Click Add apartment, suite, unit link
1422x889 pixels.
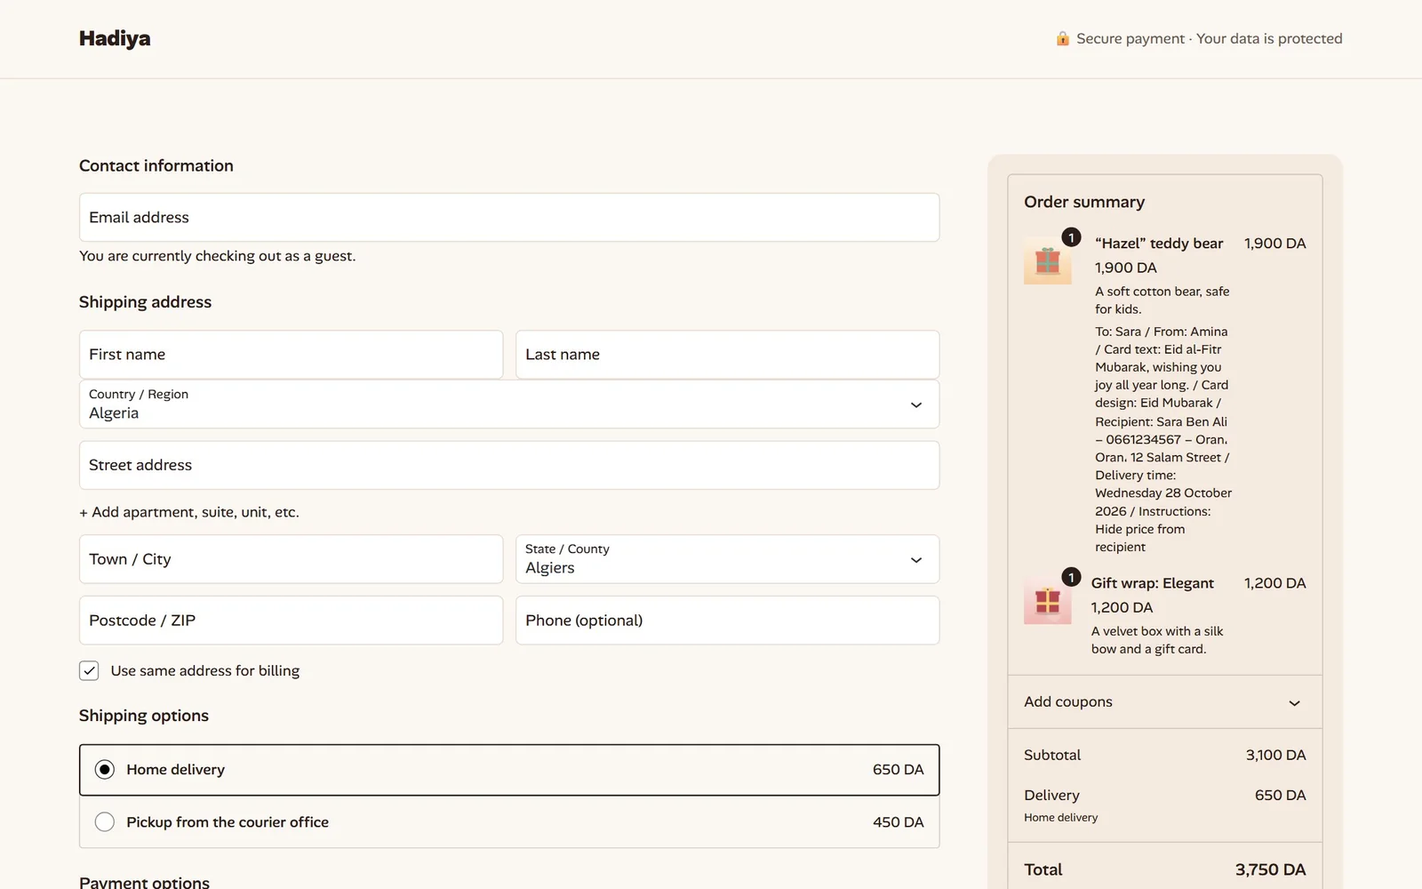(x=189, y=512)
